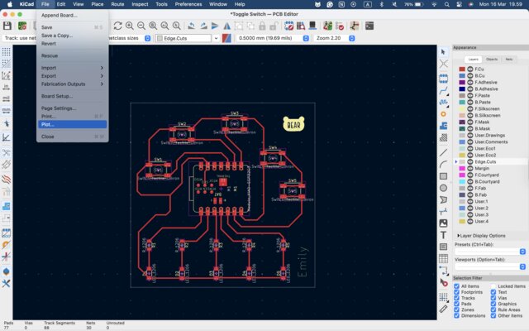Click the Lock items padlock icon
The width and height of the screenshot is (529, 331).
262,26
